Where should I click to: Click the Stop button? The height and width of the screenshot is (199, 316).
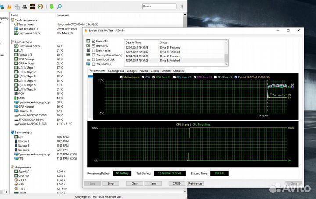tap(111, 183)
